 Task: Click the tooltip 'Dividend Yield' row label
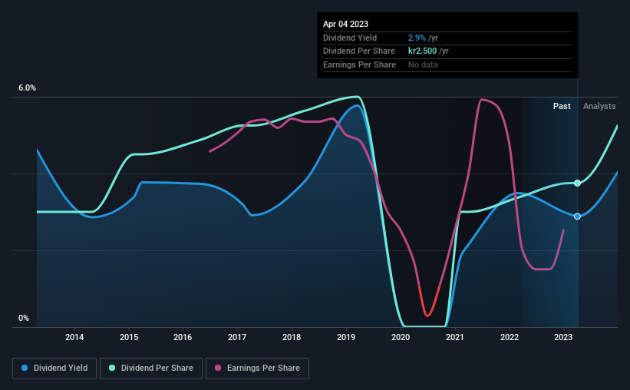click(x=350, y=38)
